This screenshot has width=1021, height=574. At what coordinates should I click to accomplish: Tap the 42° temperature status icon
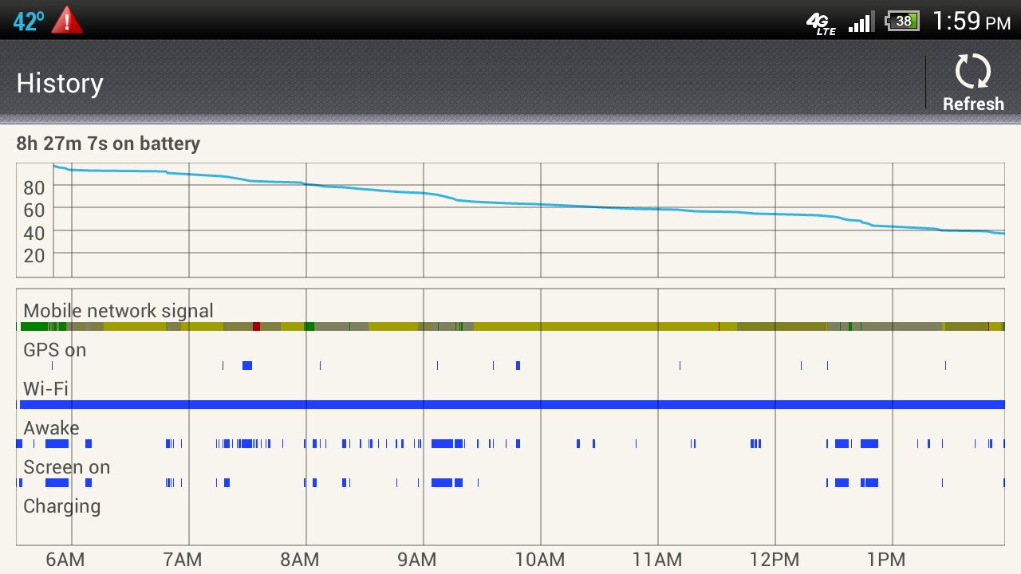[29, 22]
